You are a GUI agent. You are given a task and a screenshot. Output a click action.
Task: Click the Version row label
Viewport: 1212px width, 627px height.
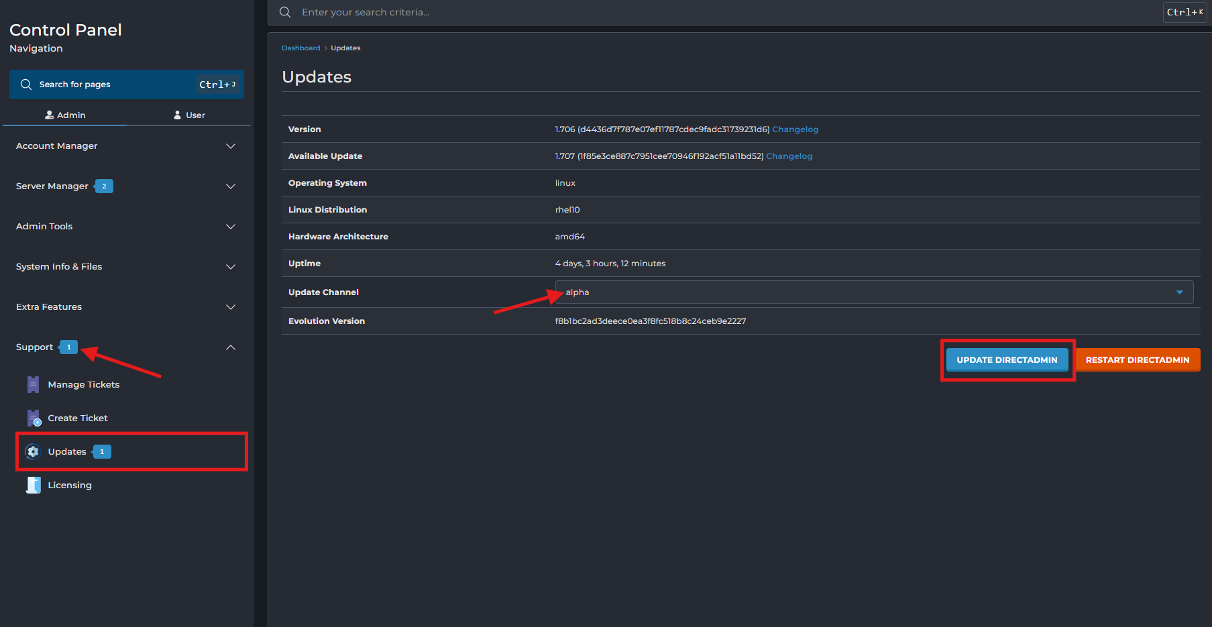click(x=305, y=129)
